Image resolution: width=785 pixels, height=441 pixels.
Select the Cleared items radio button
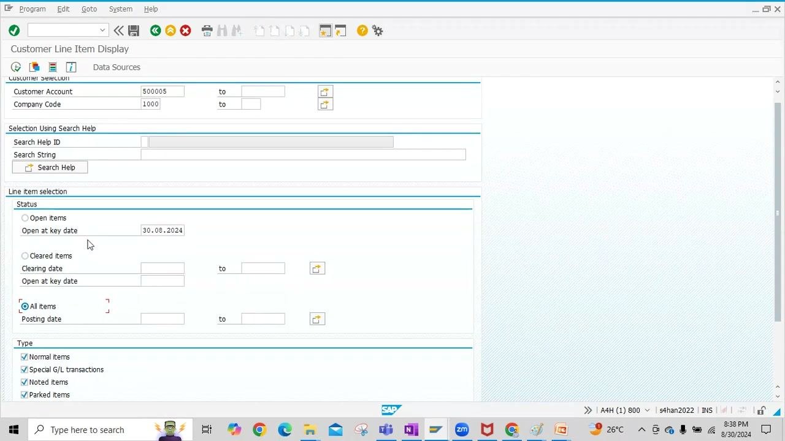(x=25, y=256)
